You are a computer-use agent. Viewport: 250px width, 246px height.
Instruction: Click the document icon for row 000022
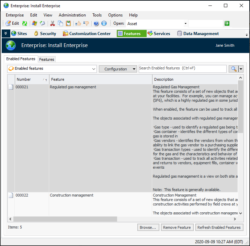point(11,195)
